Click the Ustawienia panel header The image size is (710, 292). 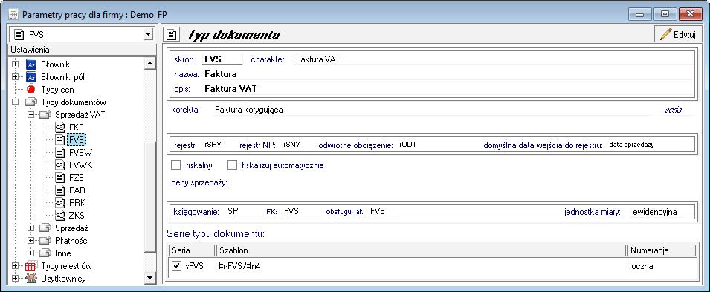pyautogui.click(x=83, y=50)
